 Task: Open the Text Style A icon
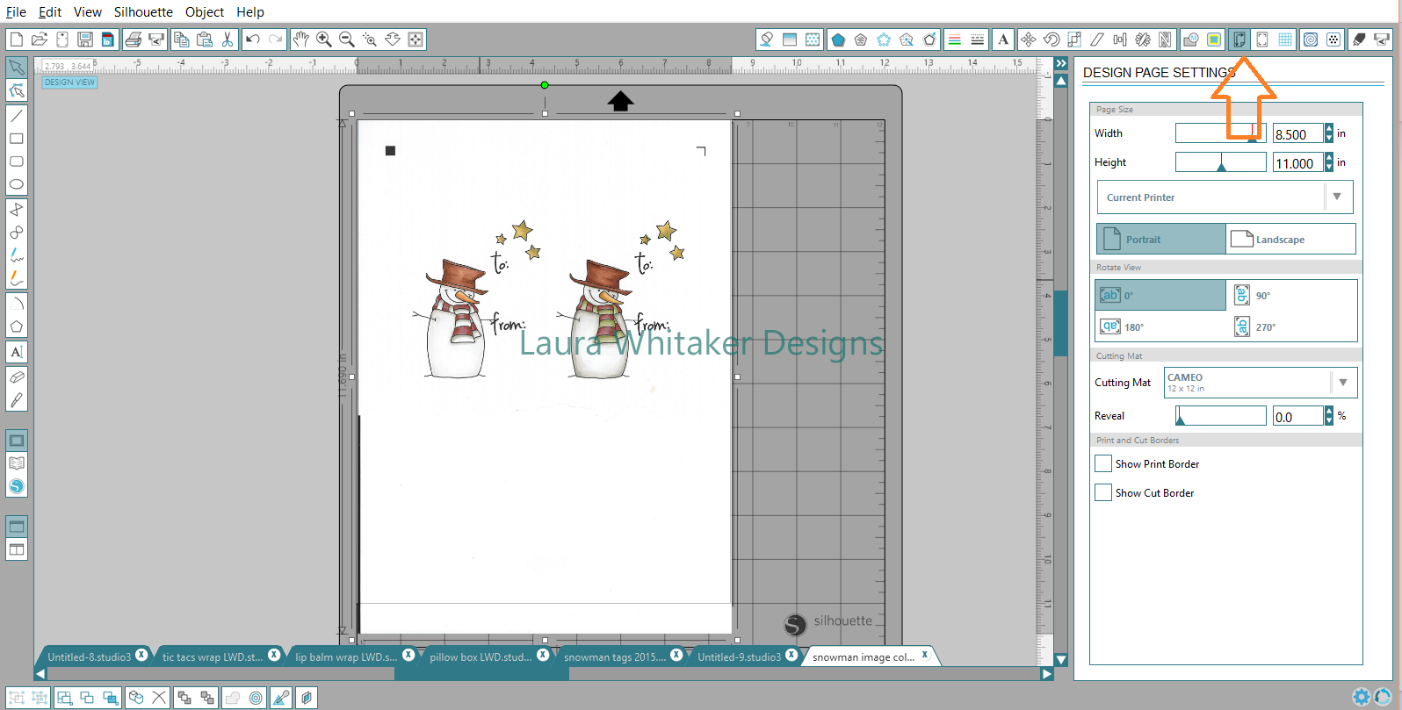[1002, 39]
